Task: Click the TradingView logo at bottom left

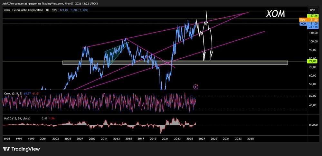Action: pos(21,149)
